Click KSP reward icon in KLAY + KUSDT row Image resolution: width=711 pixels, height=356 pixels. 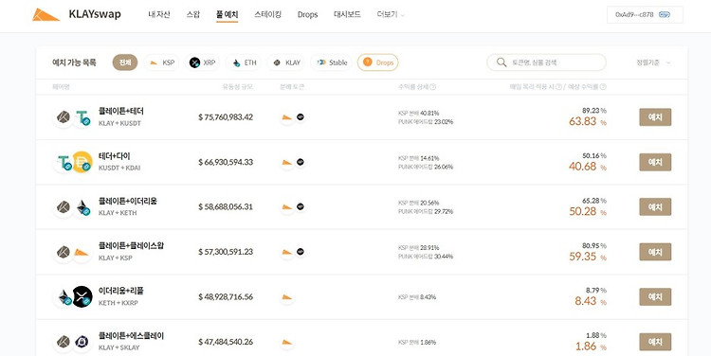coord(286,117)
